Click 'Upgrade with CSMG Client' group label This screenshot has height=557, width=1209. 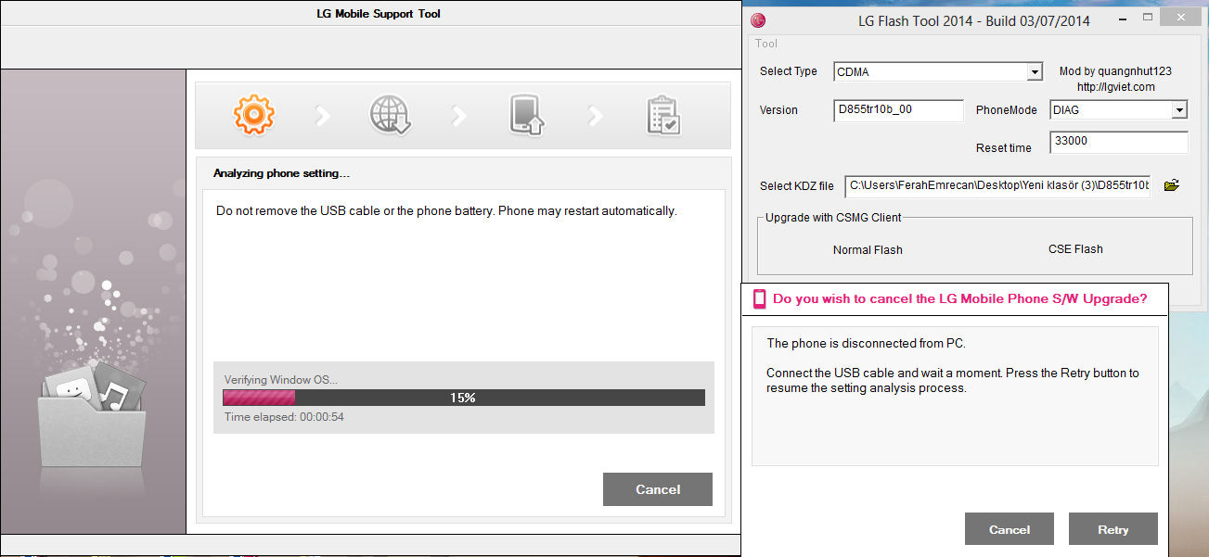[x=833, y=218]
